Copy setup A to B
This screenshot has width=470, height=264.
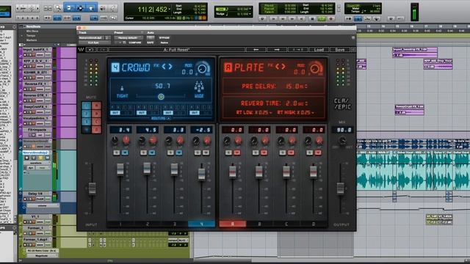click(297, 50)
